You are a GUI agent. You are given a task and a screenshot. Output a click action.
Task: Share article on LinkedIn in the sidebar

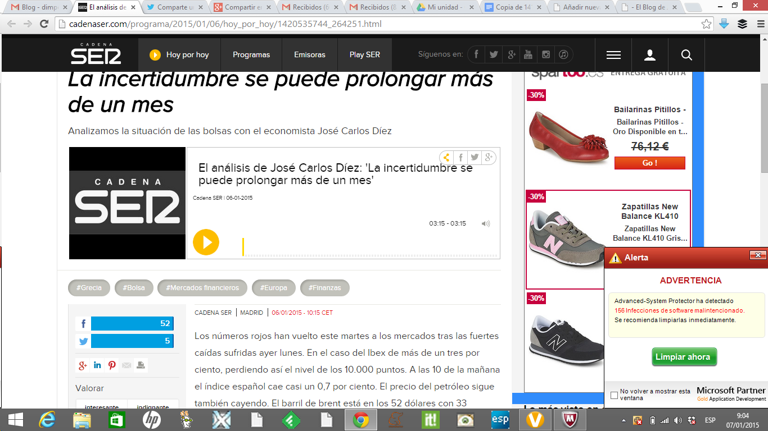pyautogui.click(x=97, y=365)
